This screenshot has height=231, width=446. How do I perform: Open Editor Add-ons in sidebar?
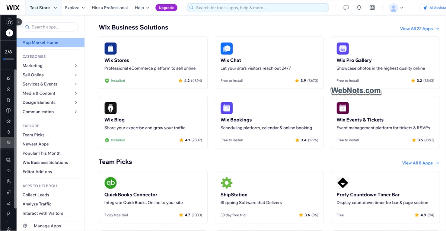pos(37,171)
